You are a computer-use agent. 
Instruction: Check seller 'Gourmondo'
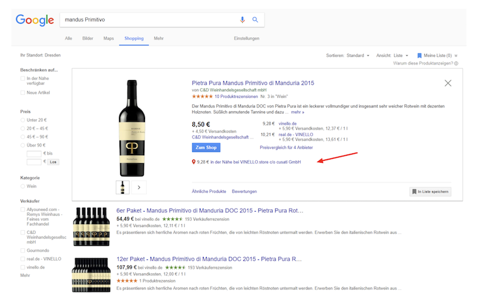click(x=22, y=251)
